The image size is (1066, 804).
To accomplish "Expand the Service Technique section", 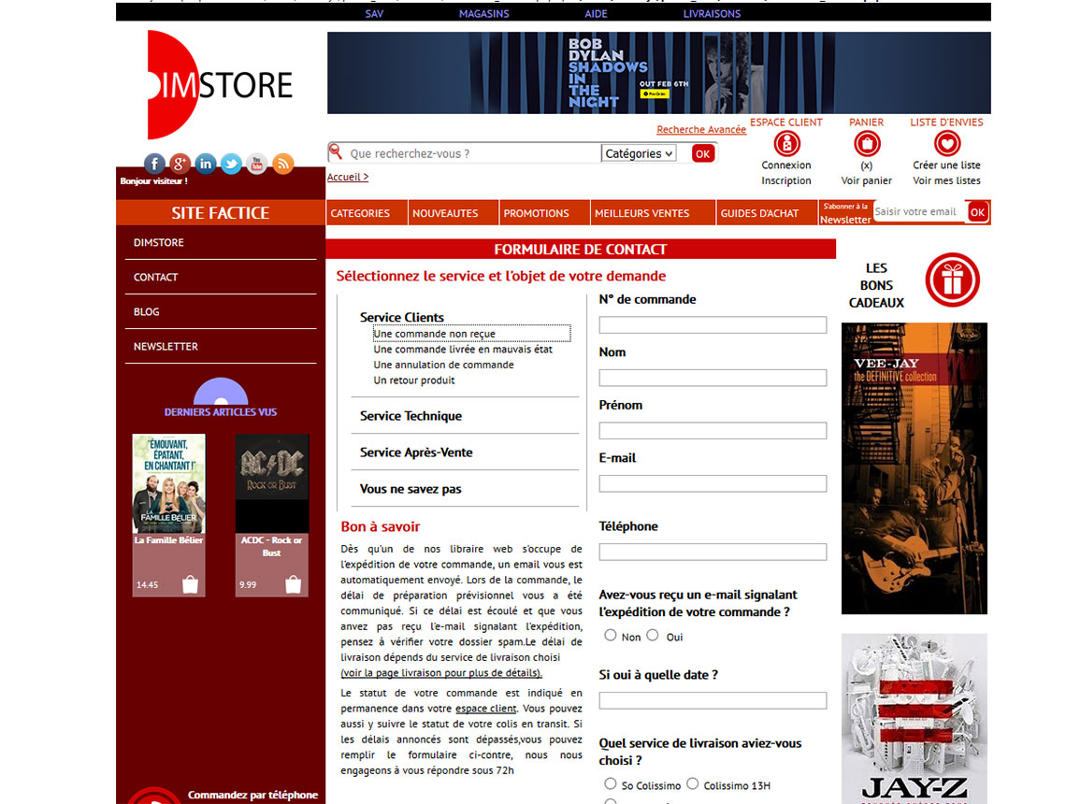I will (x=411, y=414).
